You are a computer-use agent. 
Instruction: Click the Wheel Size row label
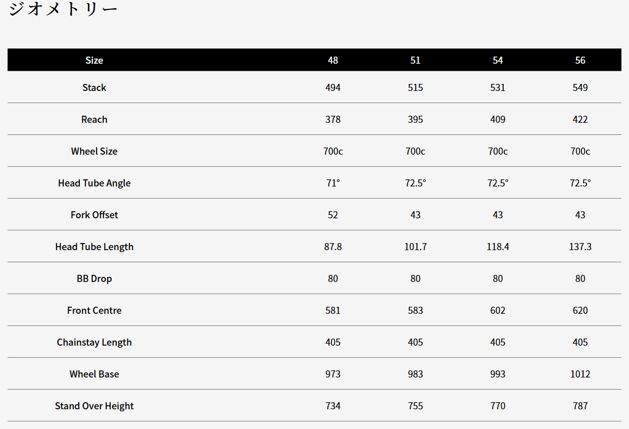point(94,151)
